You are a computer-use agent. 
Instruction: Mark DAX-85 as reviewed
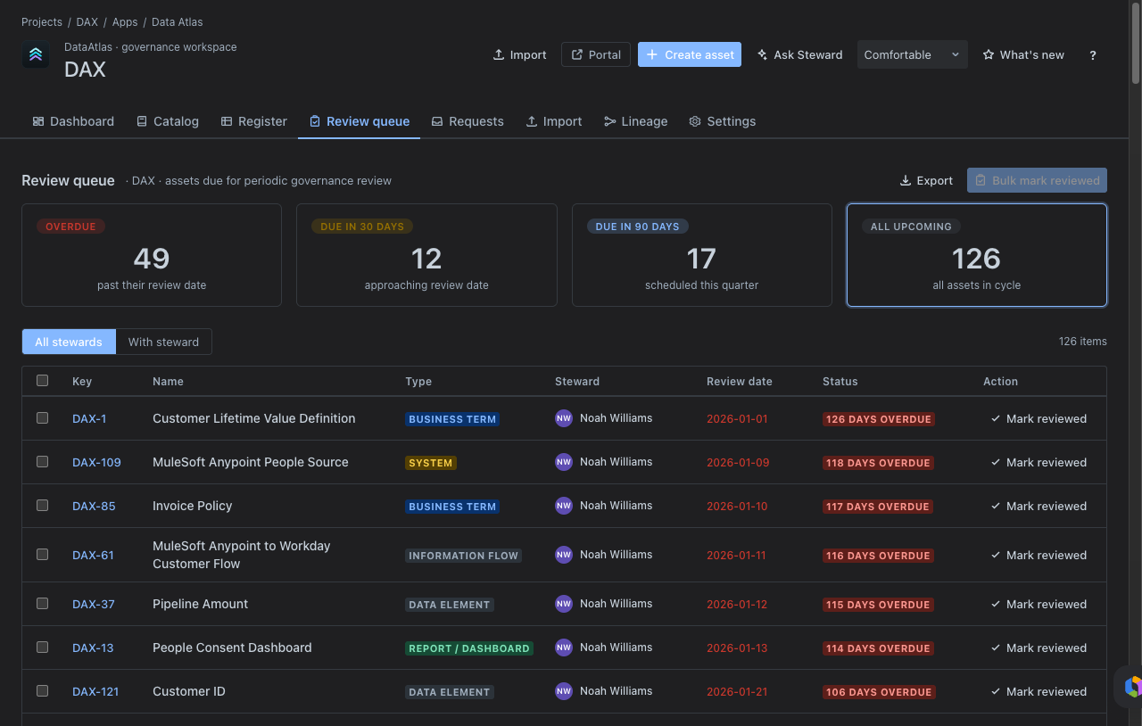click(1039, 506)
